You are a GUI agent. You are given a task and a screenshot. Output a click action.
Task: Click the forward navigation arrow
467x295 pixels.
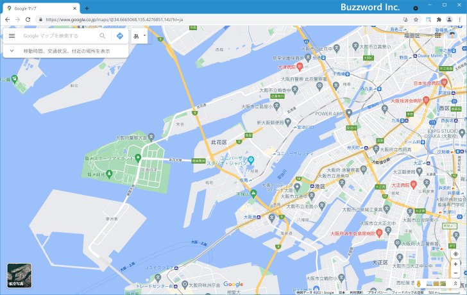pyautogui.click(x=17, y=20)
